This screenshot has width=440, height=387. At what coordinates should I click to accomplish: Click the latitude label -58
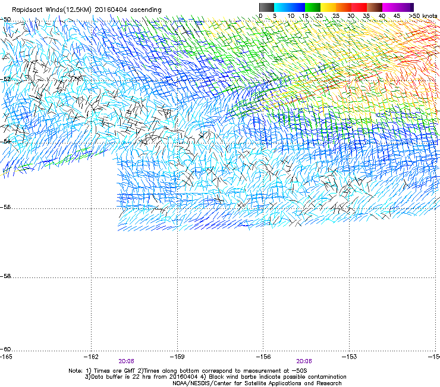click(x=5, y=276)
